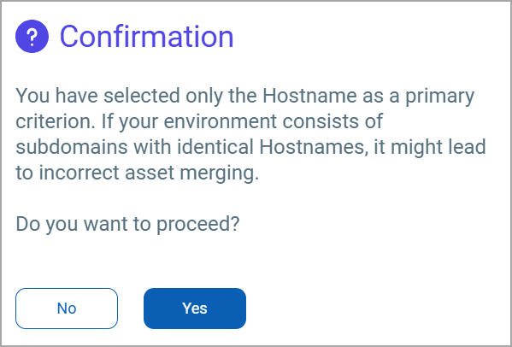Click the 'primary' word in the message
512x347 pixels.
tap(440, 97)
